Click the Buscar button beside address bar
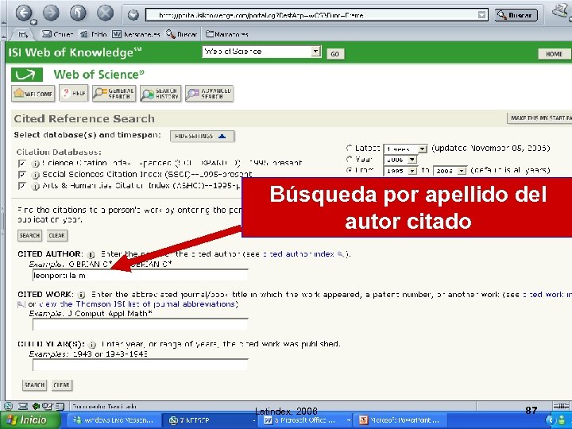The image size is (572, 429). 516,15
